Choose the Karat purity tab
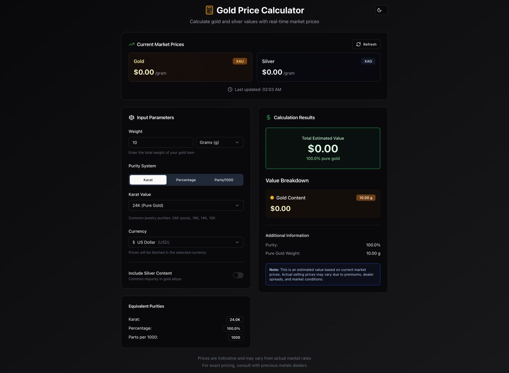This screenshot has width=509, height=373. tap(148, 180)
